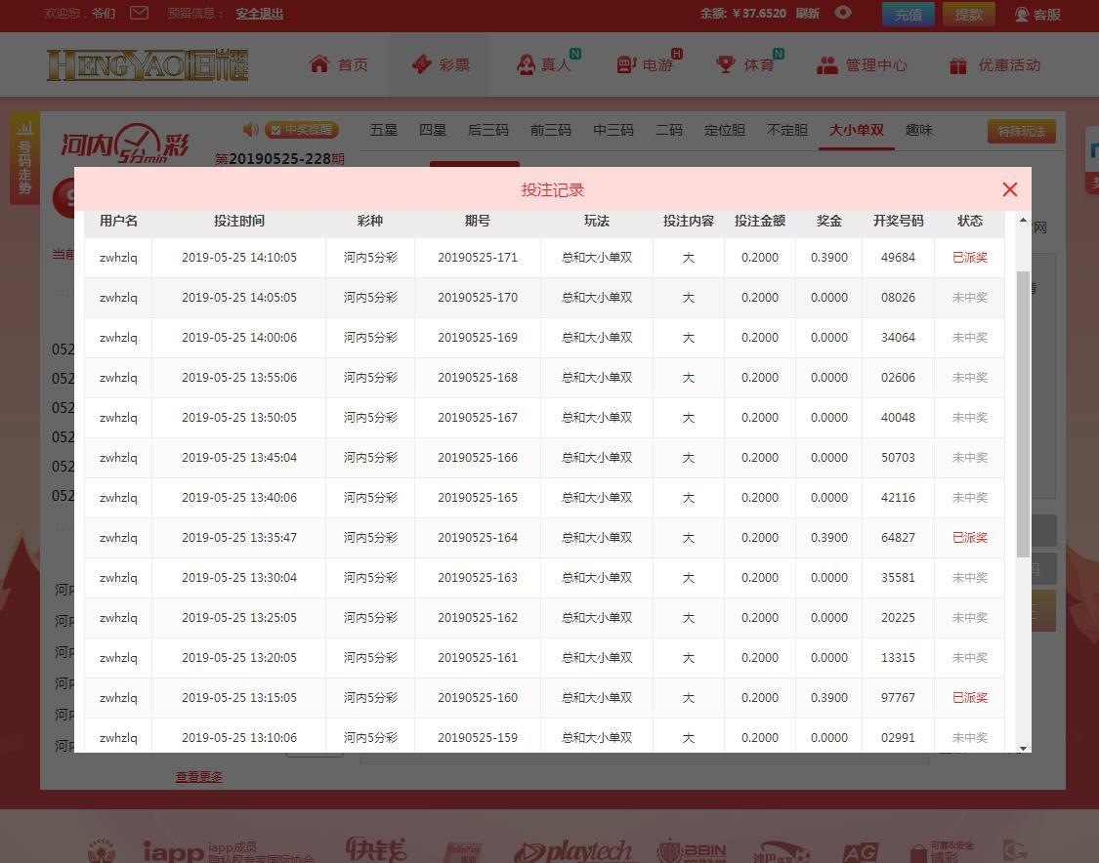Click issue number 20190525-166
Screen dimensions: 1099x863
478,458
